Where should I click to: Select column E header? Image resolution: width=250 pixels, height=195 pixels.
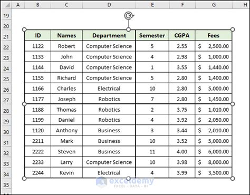pyautogui.click(x=152, y=5)
